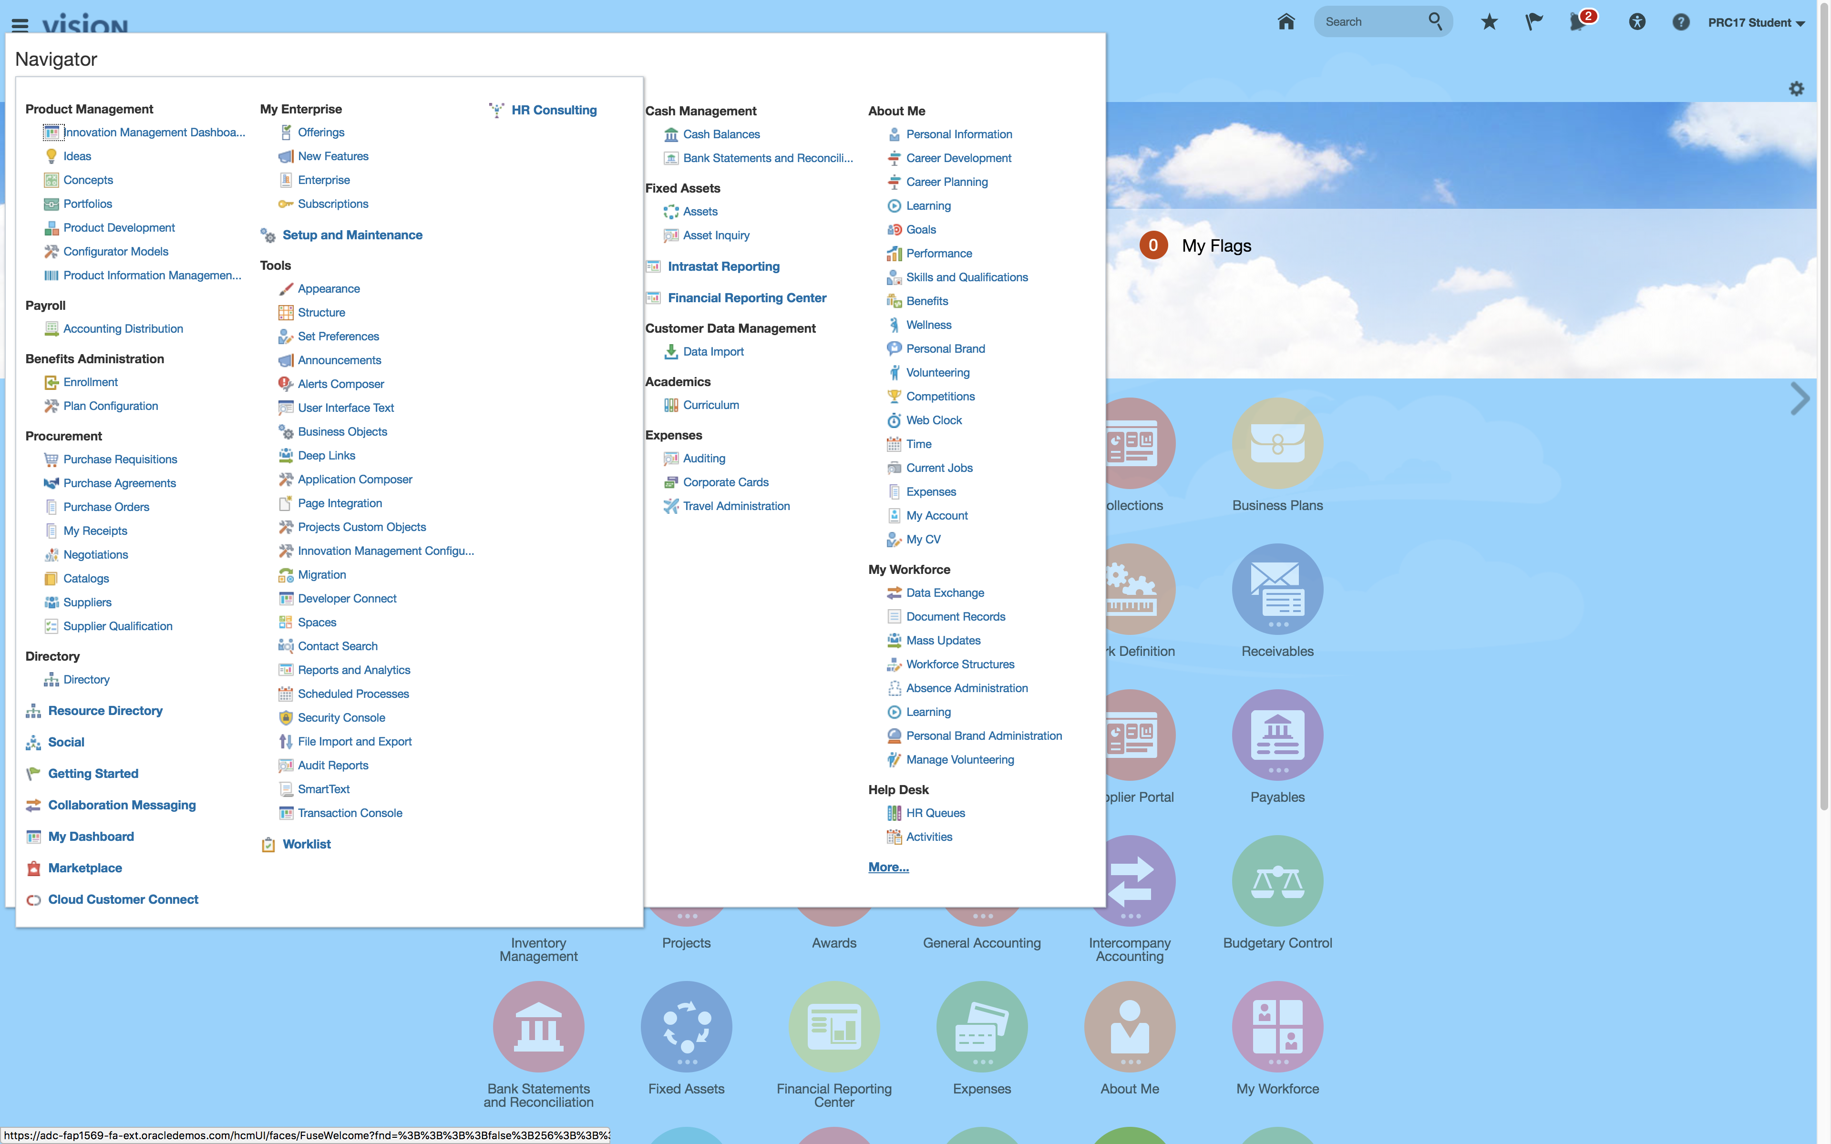
Task: Open the personalize springboard gear
Action: click(1796, 89)
